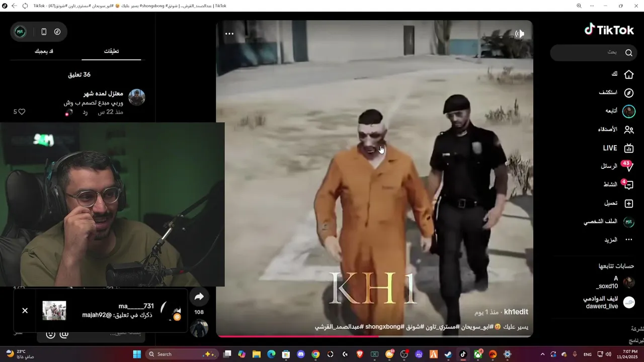Open the video three-dots options menu
Viewport: 644px width, 362px height.
(229, 34)
